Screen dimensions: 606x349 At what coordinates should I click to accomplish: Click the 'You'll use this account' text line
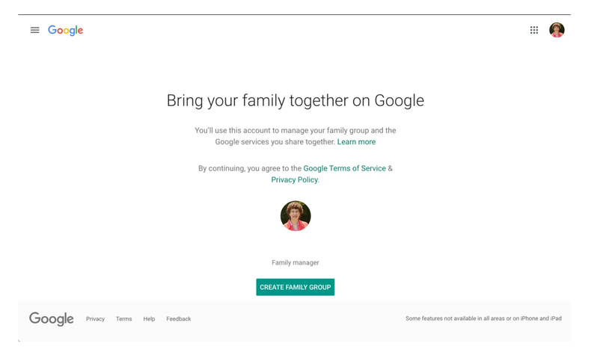[x=295, y=131]
